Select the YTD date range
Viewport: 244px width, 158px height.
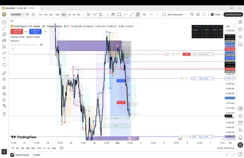[x=39, y=148]
